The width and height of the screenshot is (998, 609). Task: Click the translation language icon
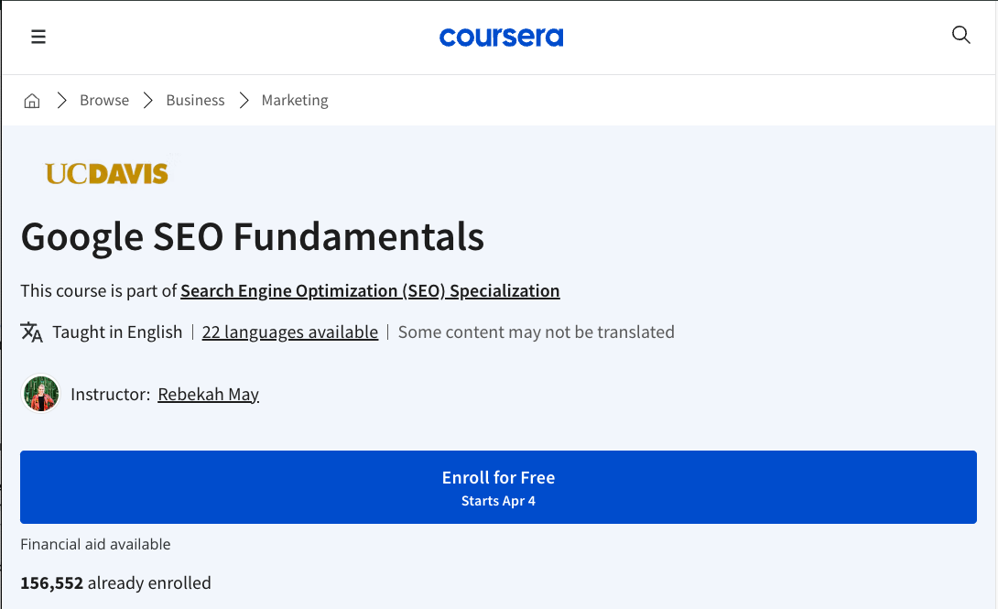pyautogui.click(x=31, y=332)
